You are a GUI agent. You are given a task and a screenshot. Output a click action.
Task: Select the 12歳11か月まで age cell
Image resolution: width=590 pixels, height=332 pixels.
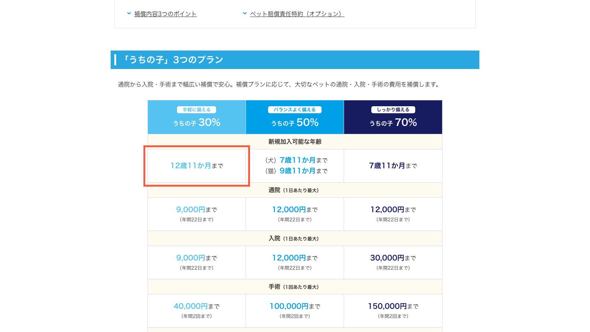click(197, 166)
